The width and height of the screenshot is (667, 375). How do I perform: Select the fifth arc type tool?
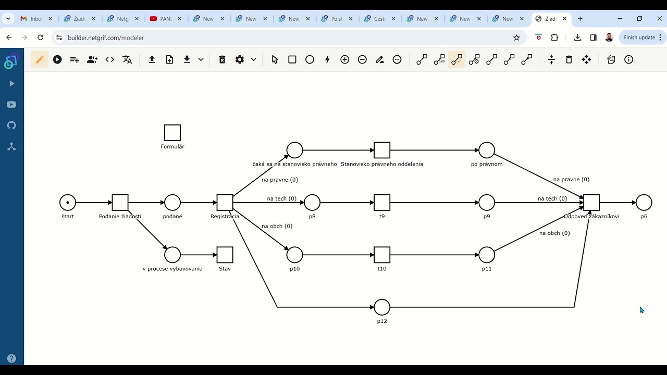(x=492, y=60)
